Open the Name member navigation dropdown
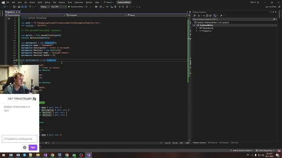282x158 pixels. [x=157, y=15]
